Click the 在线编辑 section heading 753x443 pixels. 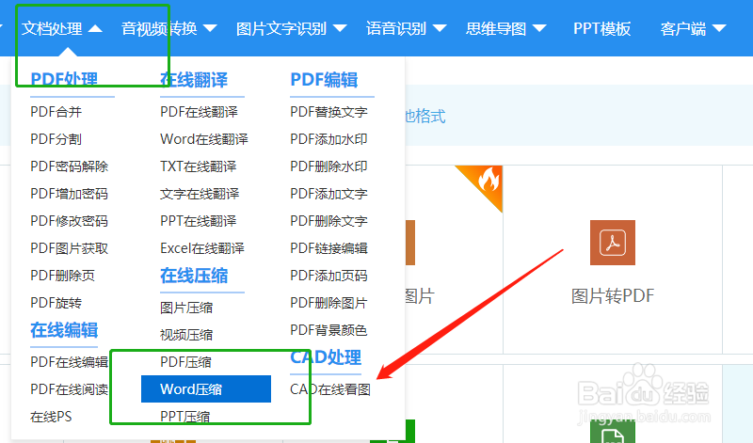tap(64, 330)
